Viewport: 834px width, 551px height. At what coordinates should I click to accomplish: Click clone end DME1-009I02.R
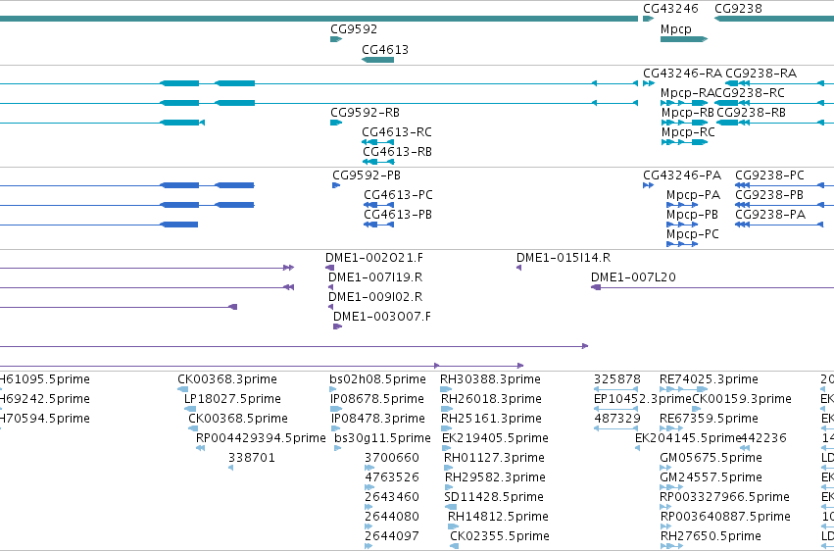(331, 307)
